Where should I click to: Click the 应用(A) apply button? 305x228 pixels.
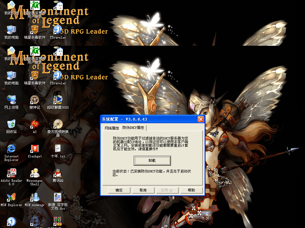point(167,190)
